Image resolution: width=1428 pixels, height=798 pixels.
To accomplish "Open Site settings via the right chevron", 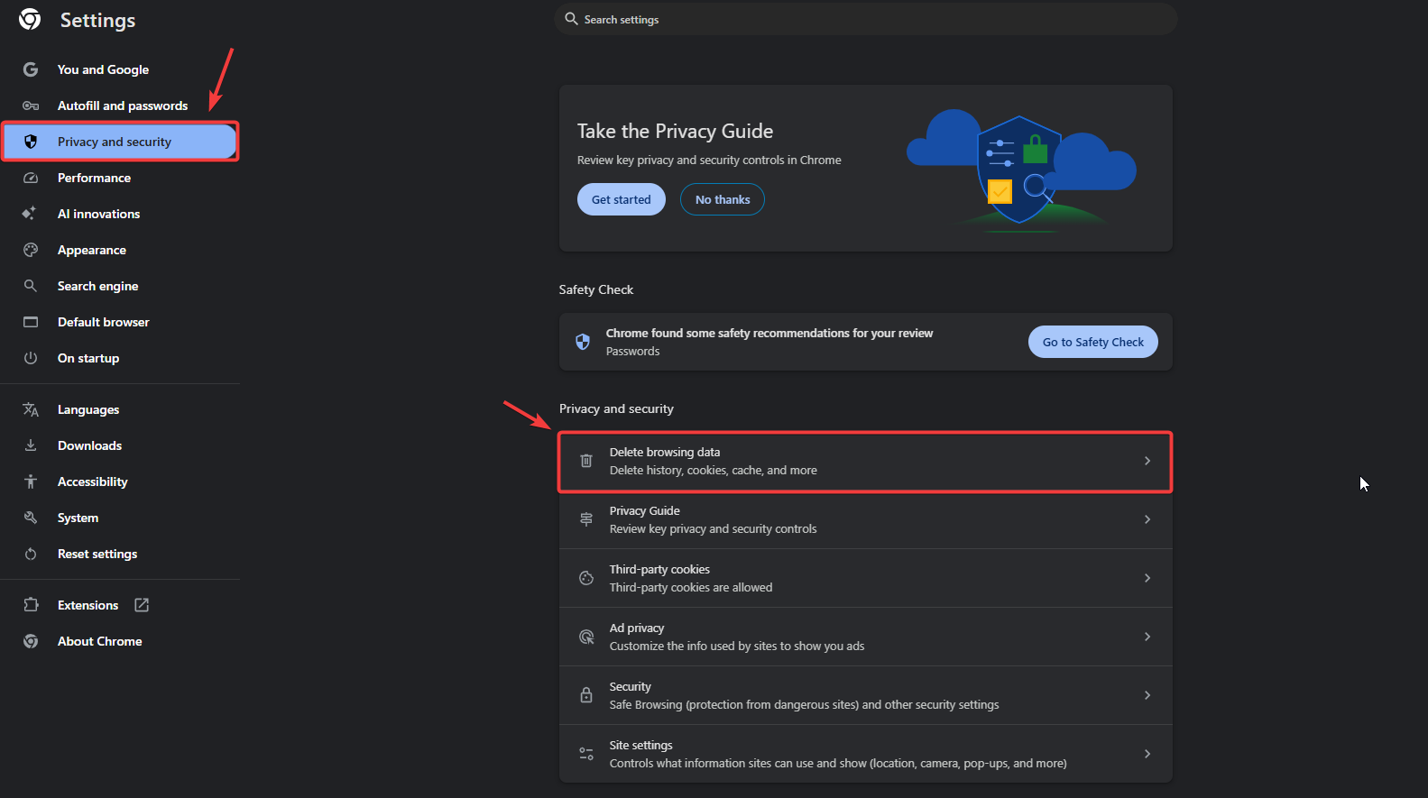I will pos(1147,754).
